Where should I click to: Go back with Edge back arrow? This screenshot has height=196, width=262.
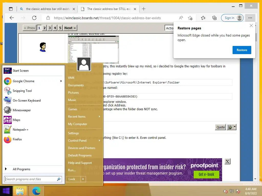pyautogui.click(x=12, y=18)
